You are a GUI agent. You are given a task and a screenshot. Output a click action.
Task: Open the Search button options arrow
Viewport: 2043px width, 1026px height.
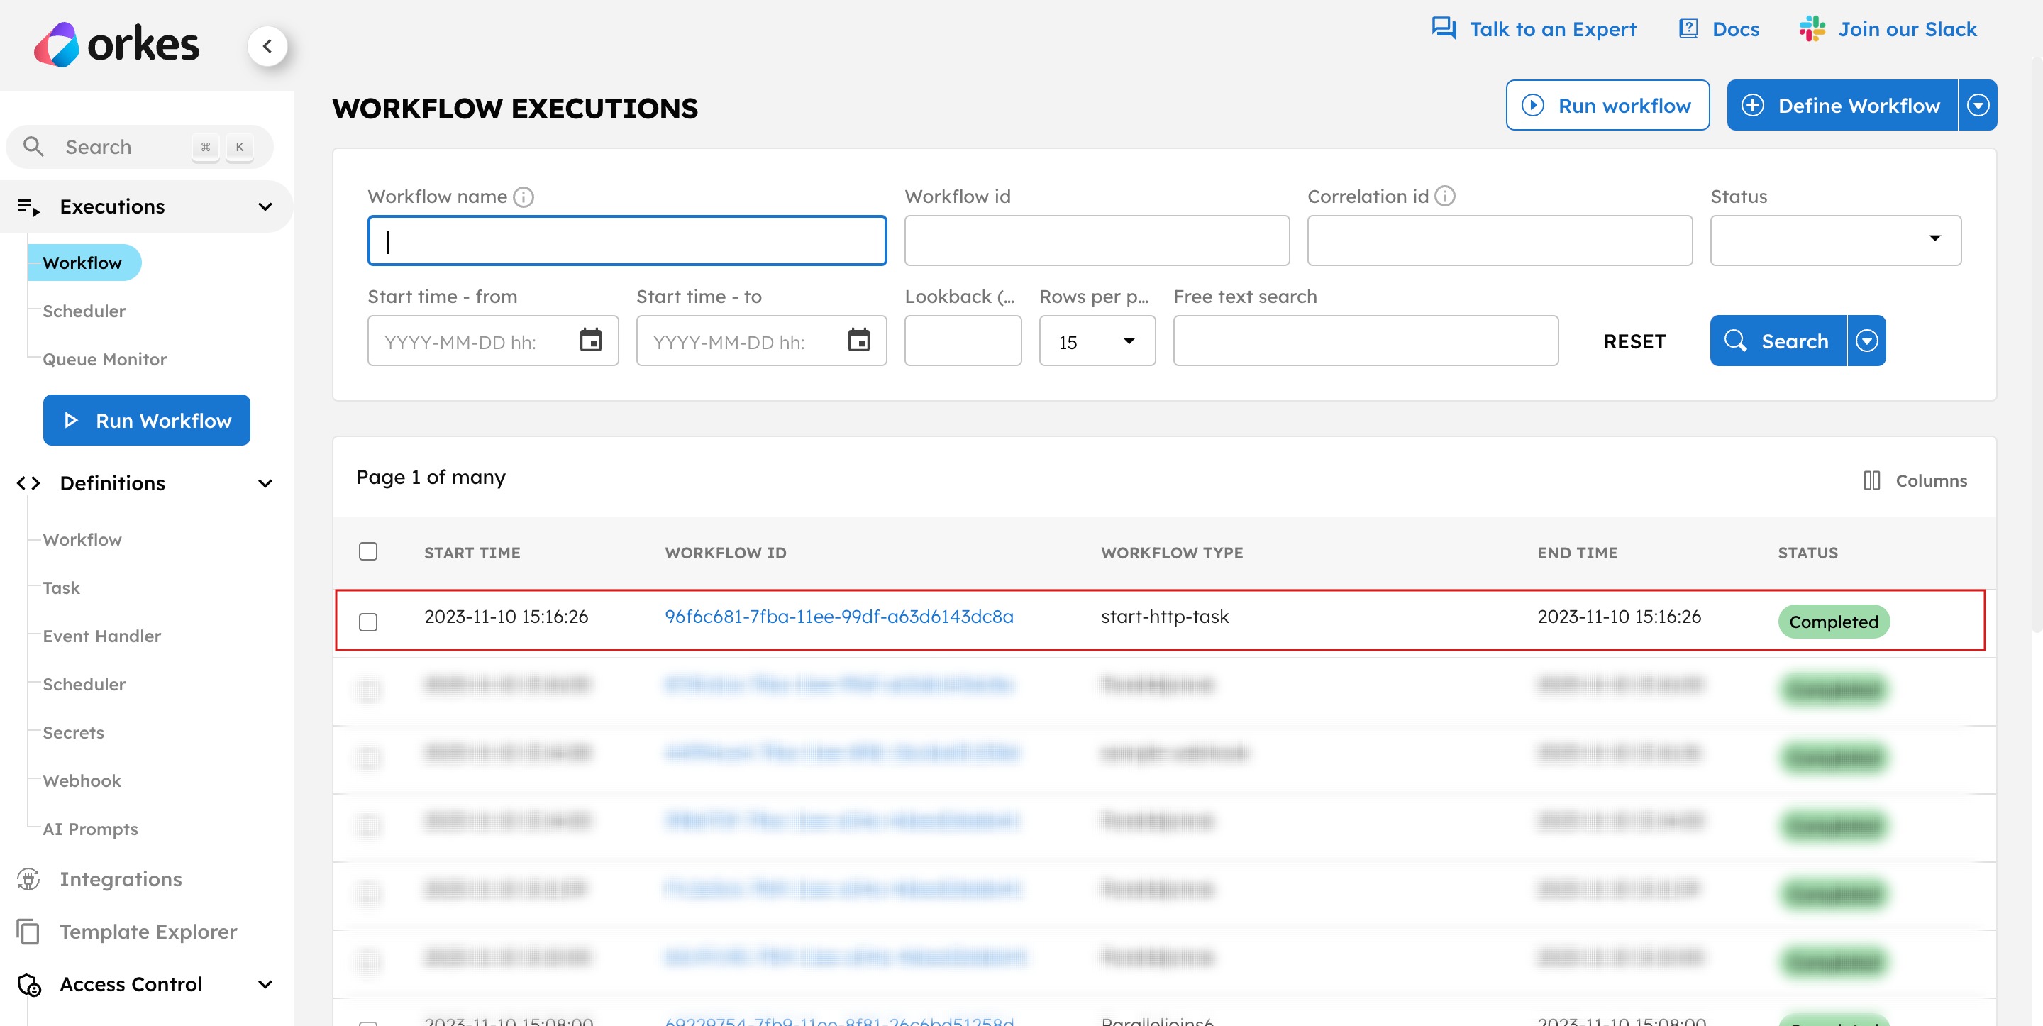coord(1867,341)
